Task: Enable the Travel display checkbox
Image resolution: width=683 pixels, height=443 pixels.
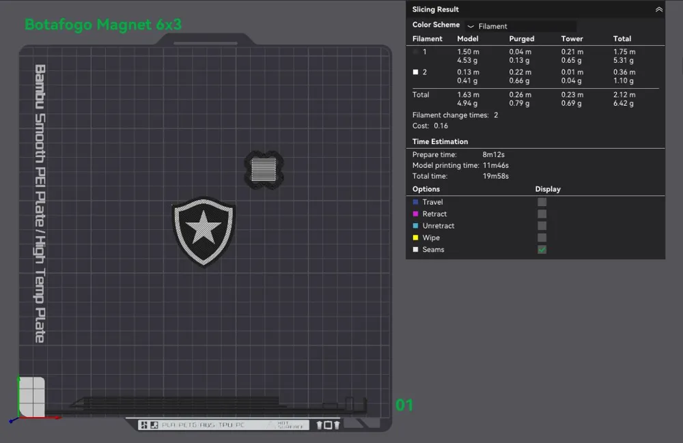Action: pyautogui.click(x=542, y=202)
